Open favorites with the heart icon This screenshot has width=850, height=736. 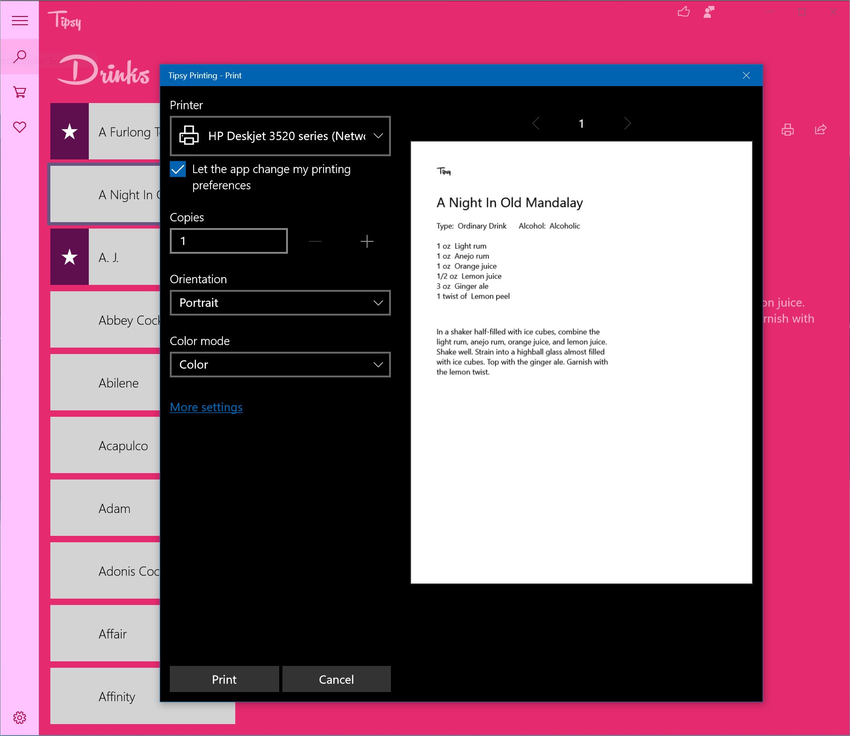coord(20,127)
